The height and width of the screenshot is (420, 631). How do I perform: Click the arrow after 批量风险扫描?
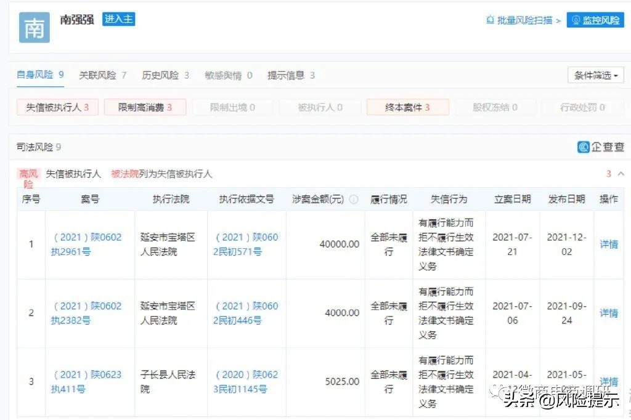[558, 20]
